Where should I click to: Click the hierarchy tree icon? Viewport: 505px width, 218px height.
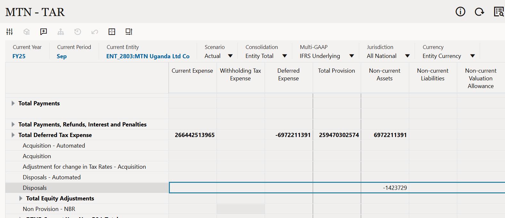[61, 32]
